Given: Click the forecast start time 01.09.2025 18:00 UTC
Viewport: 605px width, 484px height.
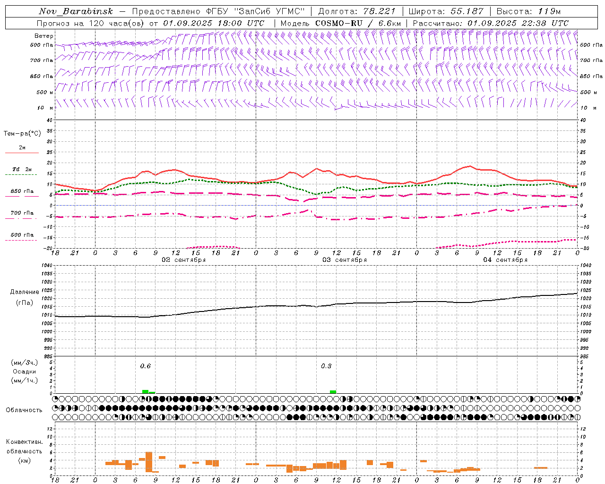Looking at the screenshot, I should 214,23.
